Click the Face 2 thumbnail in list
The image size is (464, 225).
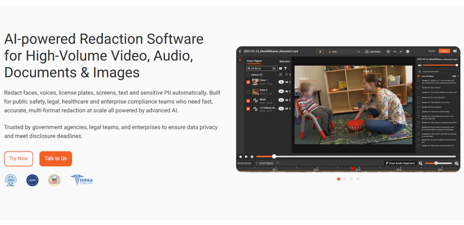pyautogui.click(x=255, y=92)
